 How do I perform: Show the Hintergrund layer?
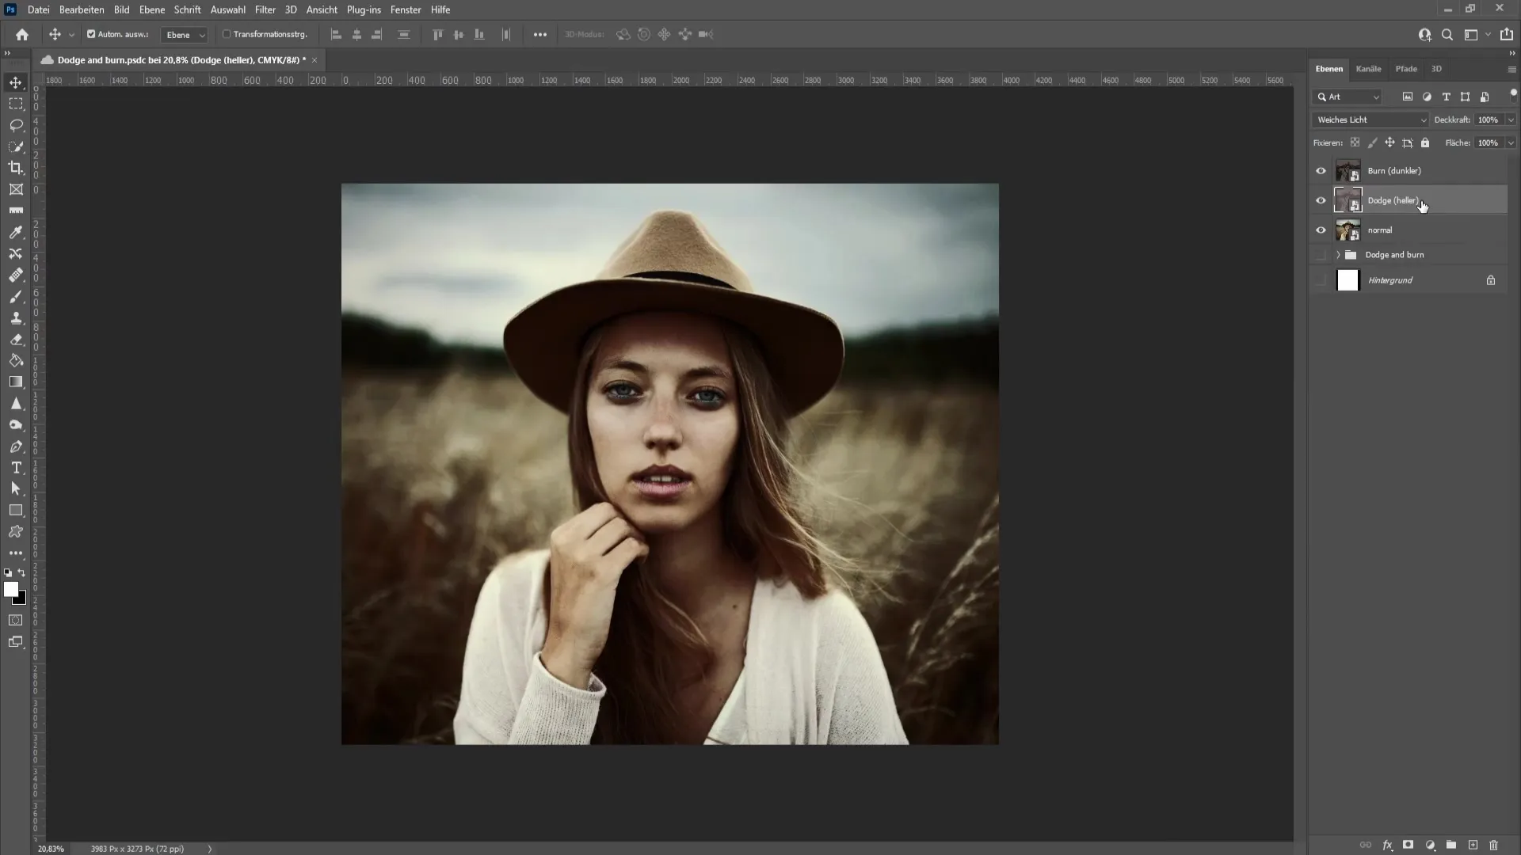tap(1321, 280)
